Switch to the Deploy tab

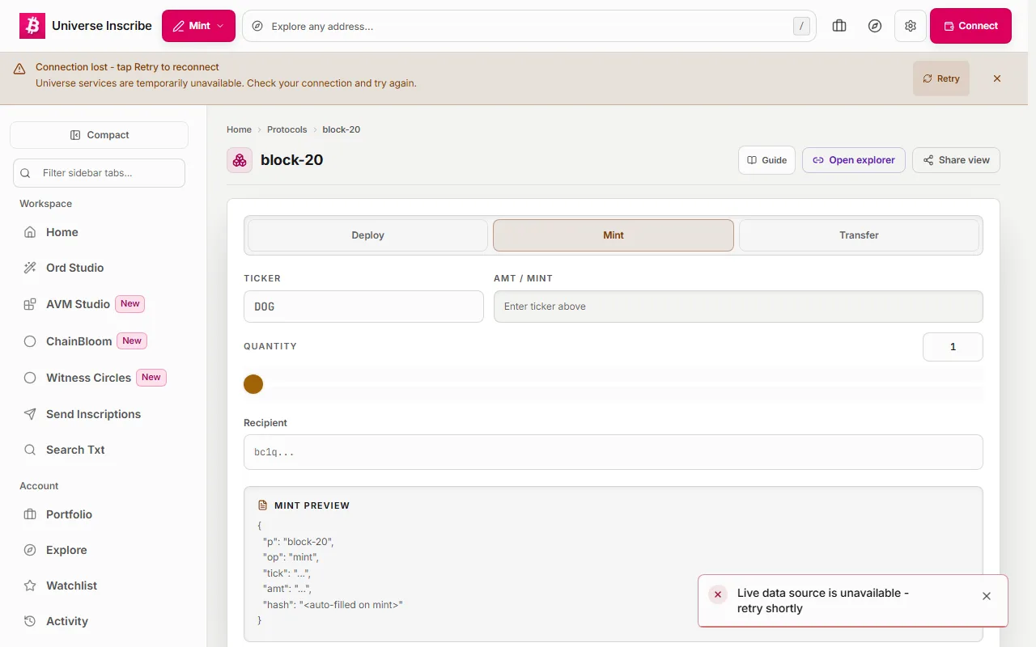(367, 235)
